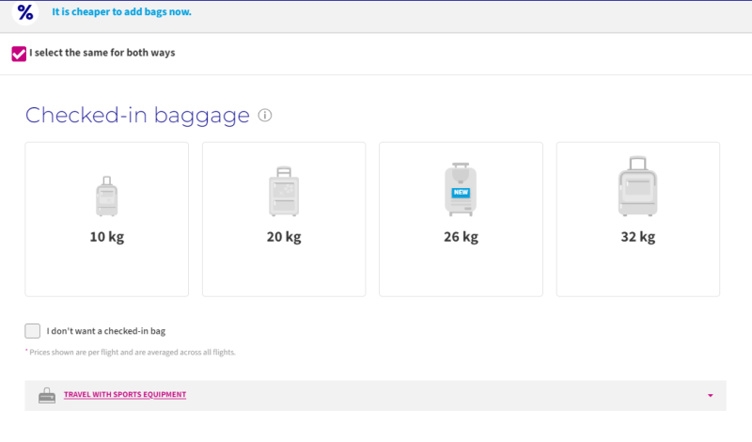Tick 'I don't want a checked-in bag' checkbox
Image resolution: width=752 pixels, height=442 pixels.
(33, 331)
